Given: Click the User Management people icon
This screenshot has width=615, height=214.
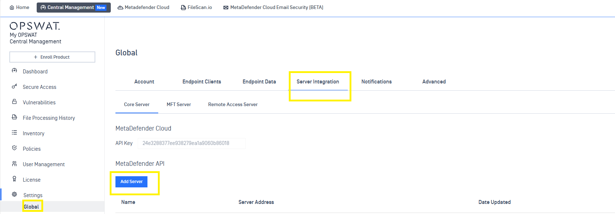Looking at the screenshot, I should (14, 164).
